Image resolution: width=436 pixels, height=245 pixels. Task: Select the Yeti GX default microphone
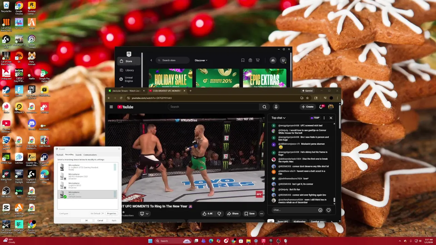click(87, 195)
